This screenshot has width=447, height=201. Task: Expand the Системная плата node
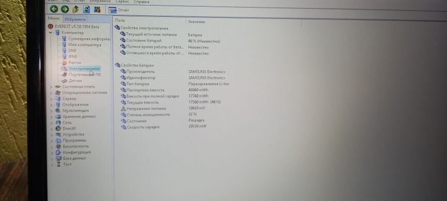52,87
